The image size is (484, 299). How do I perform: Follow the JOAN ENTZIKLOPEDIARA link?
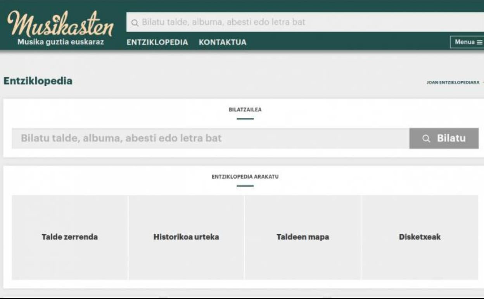point(453,82)
